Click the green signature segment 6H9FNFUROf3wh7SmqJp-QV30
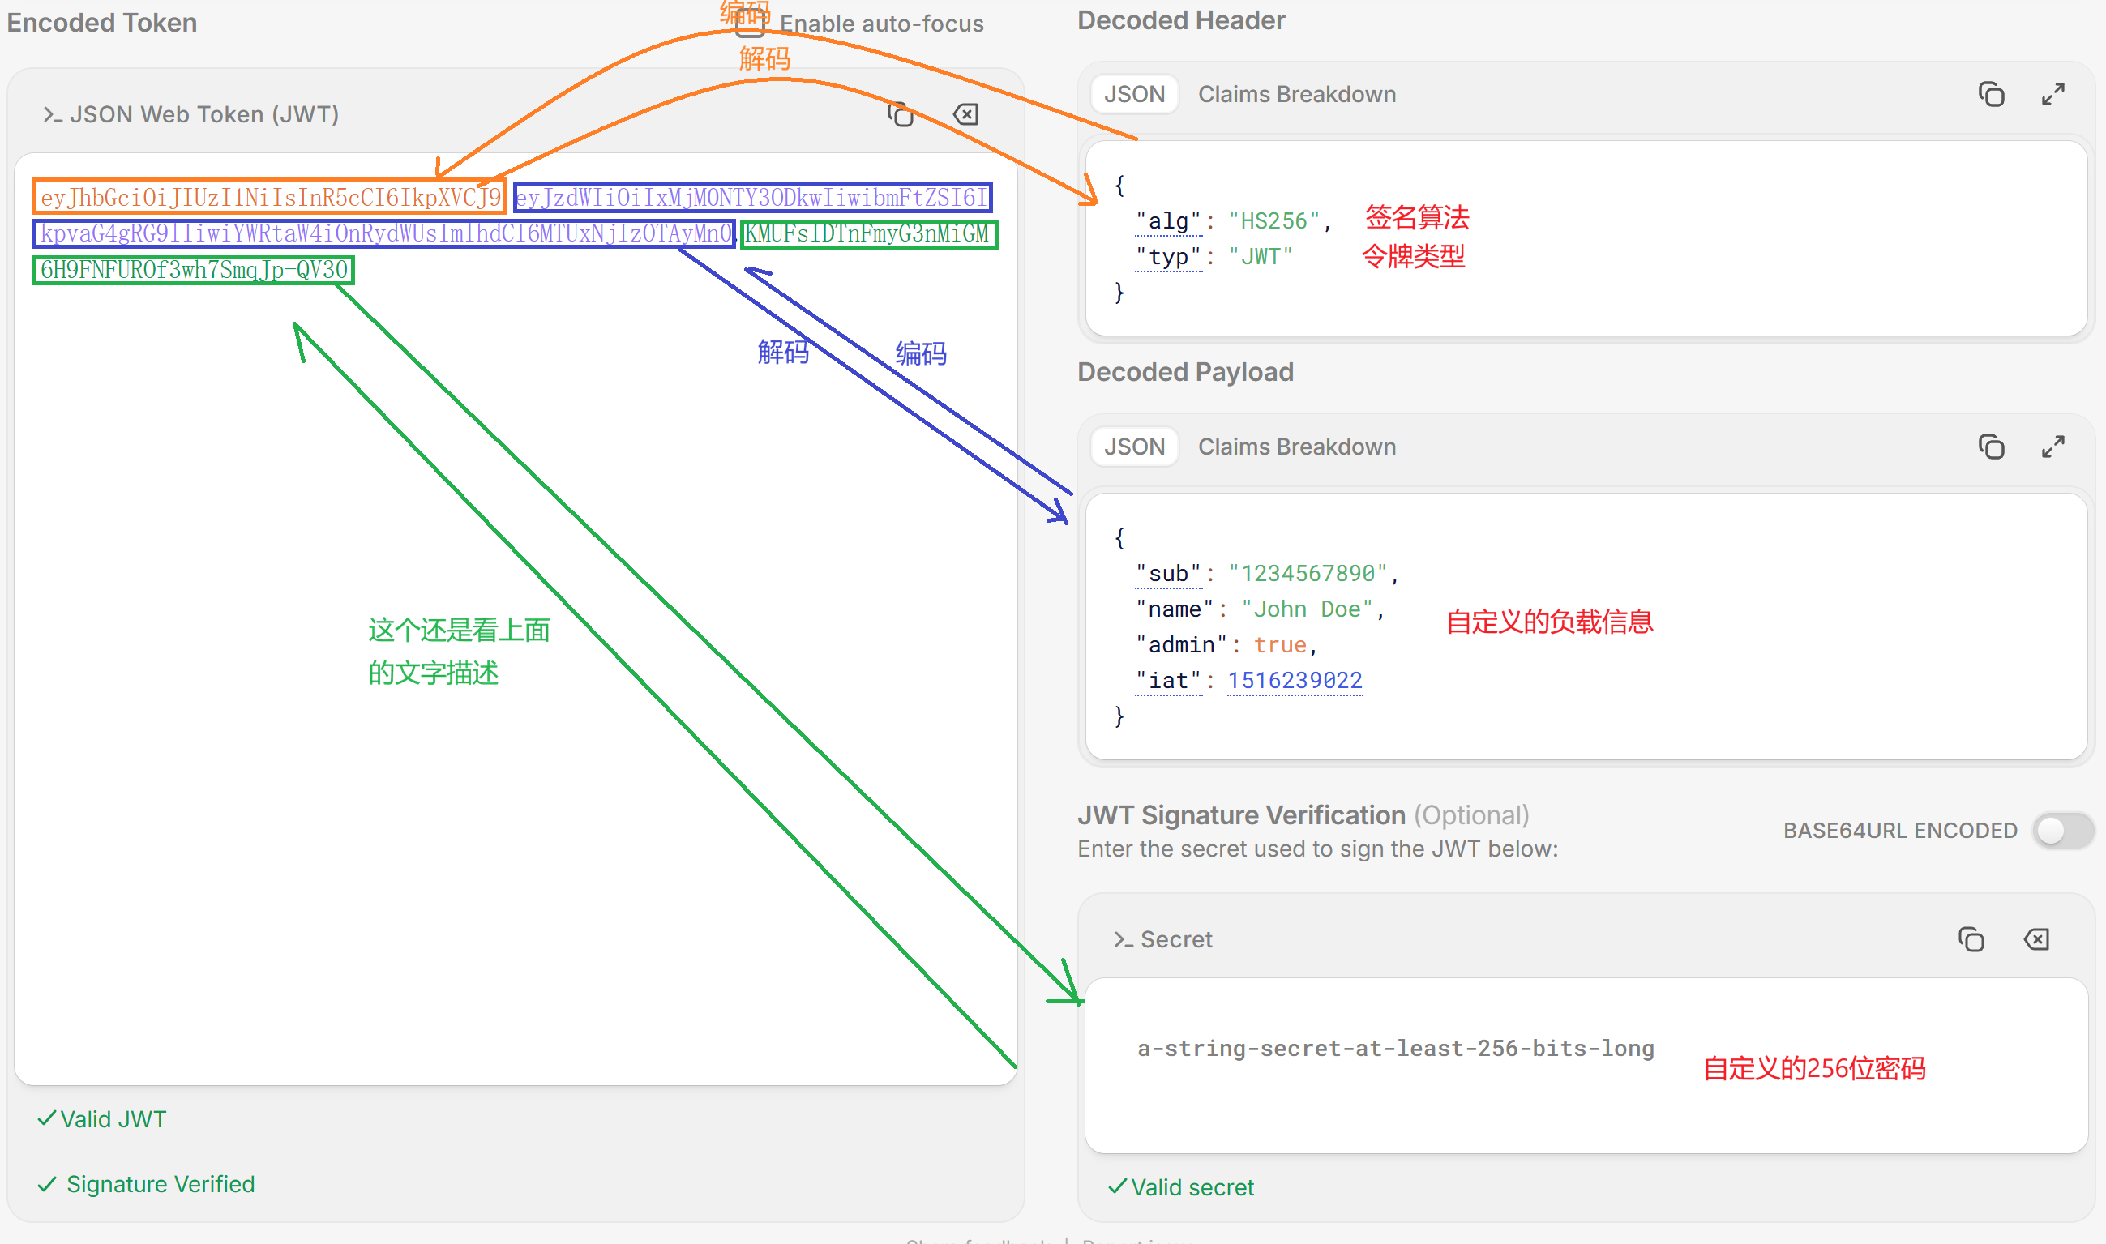 tap(194, 269)
